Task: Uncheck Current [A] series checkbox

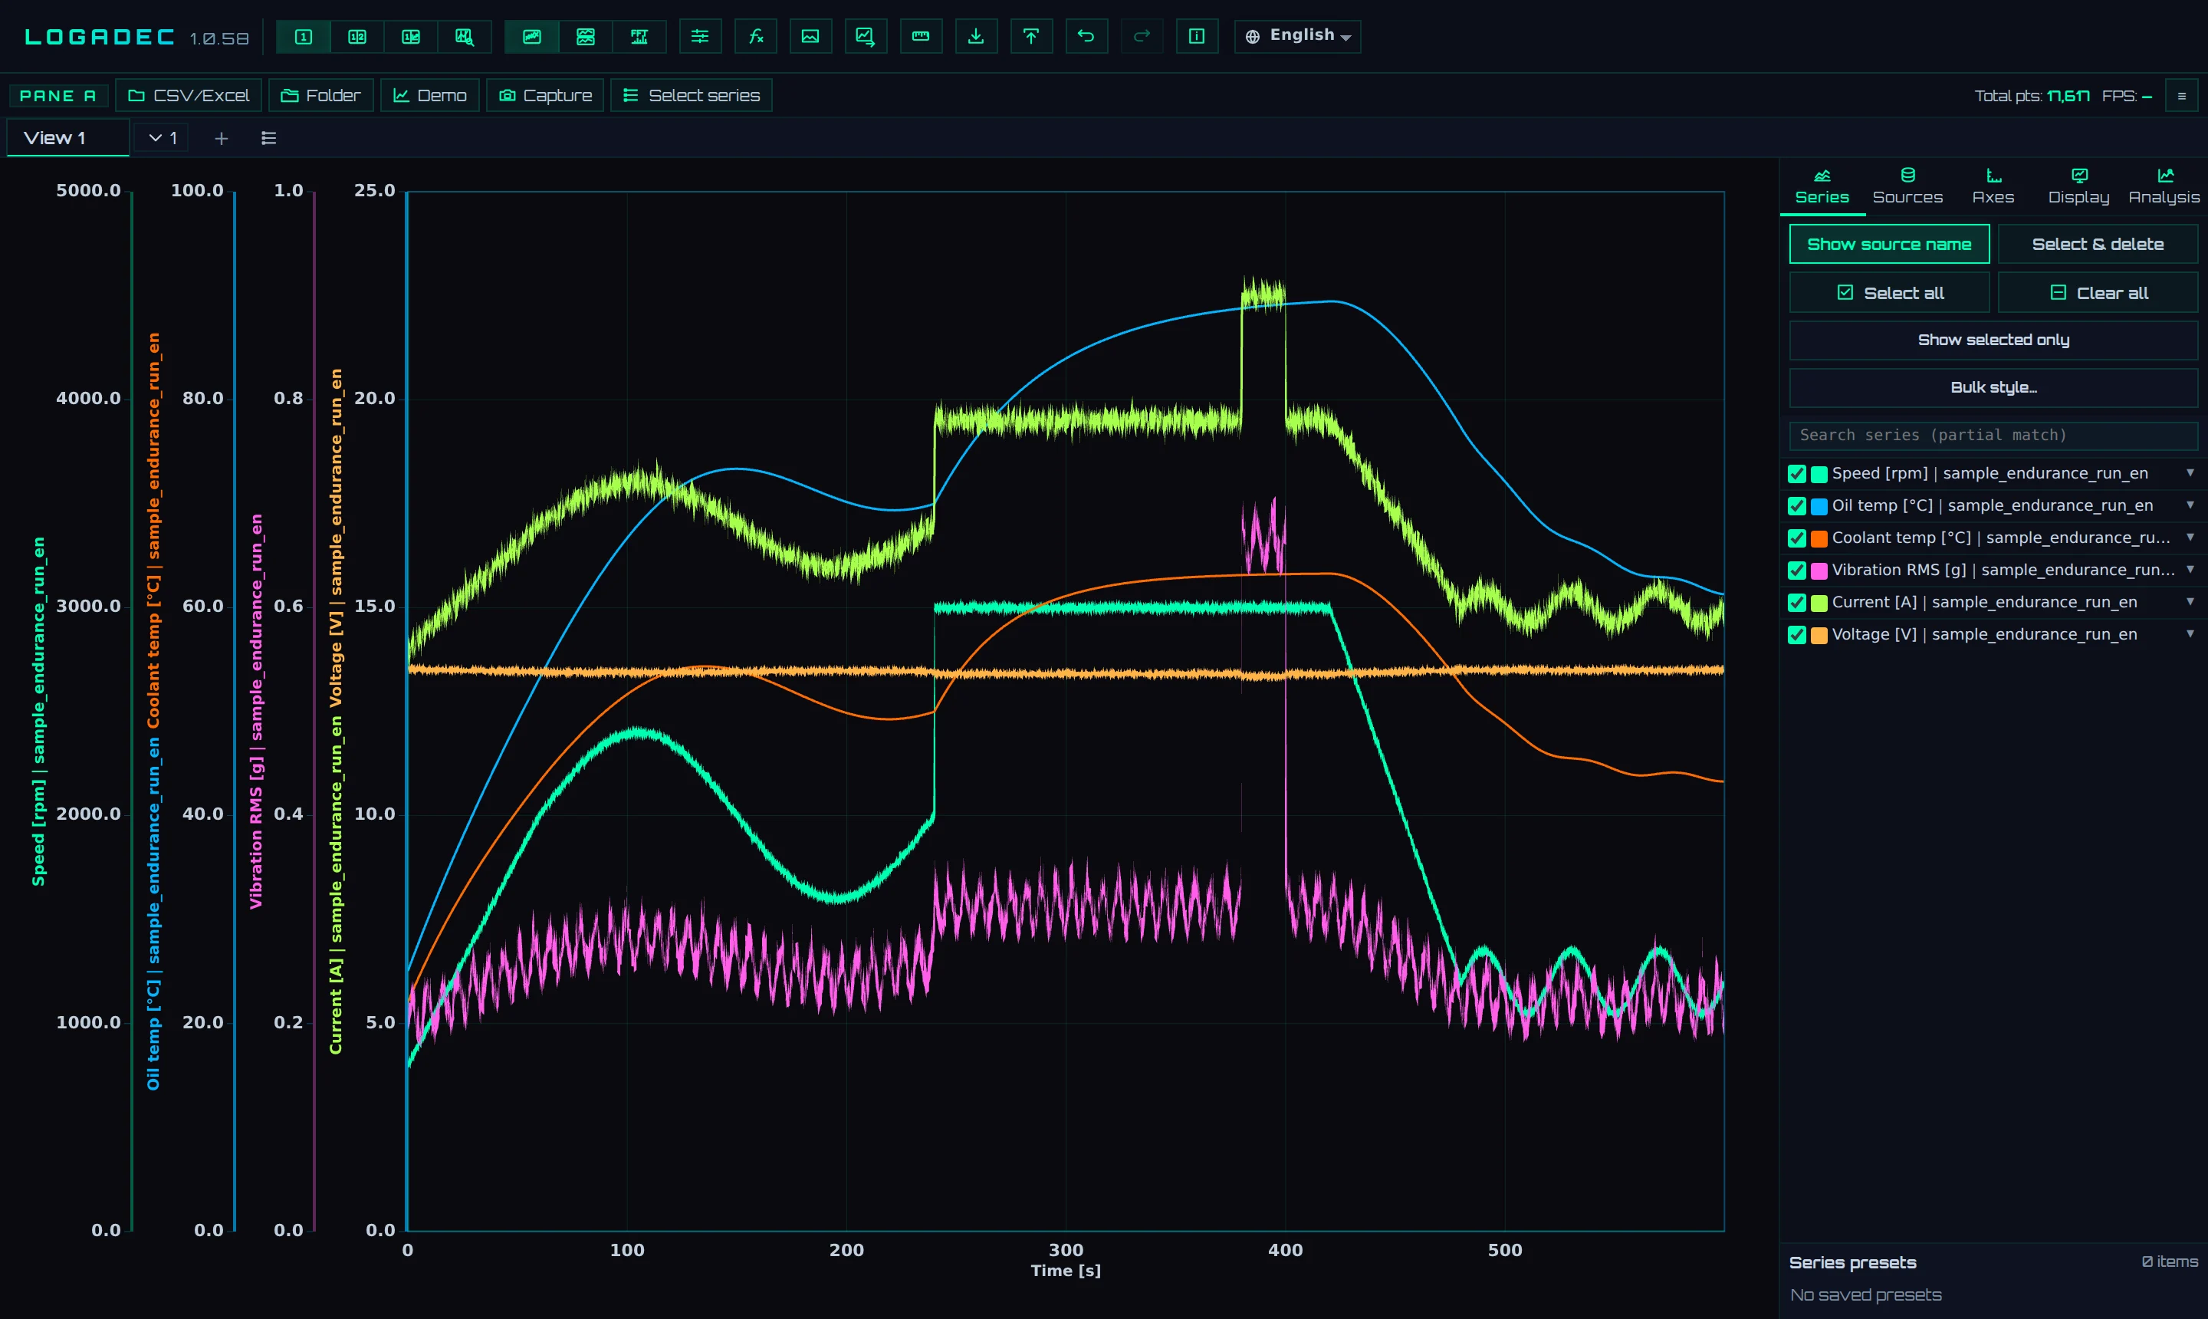Action: point(1796,603)
